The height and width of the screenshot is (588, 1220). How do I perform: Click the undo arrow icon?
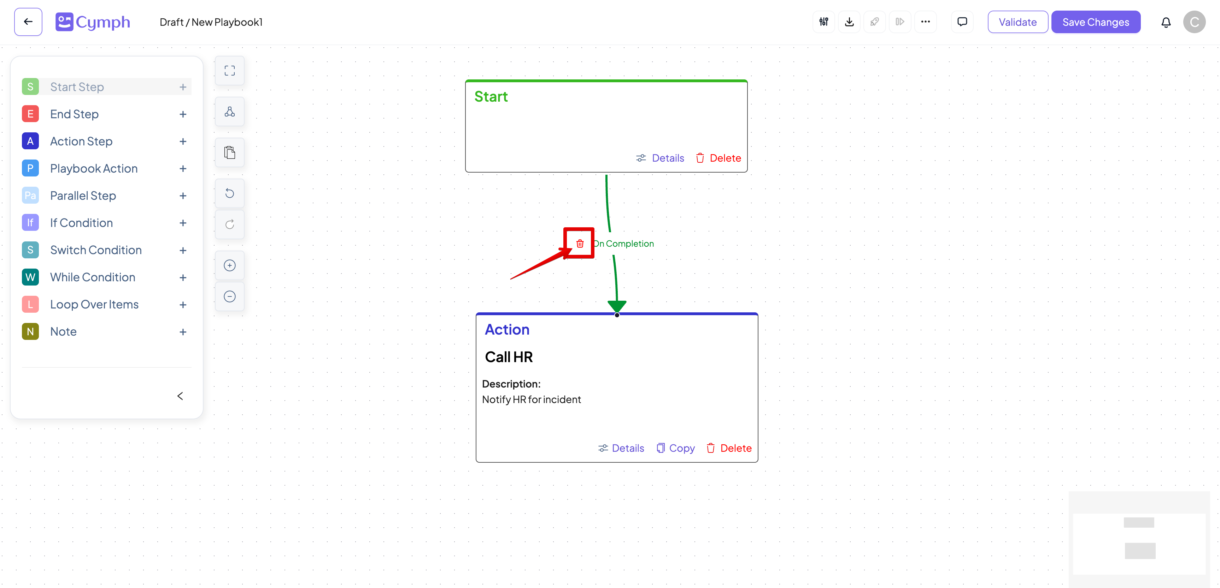tap(230, 193)
